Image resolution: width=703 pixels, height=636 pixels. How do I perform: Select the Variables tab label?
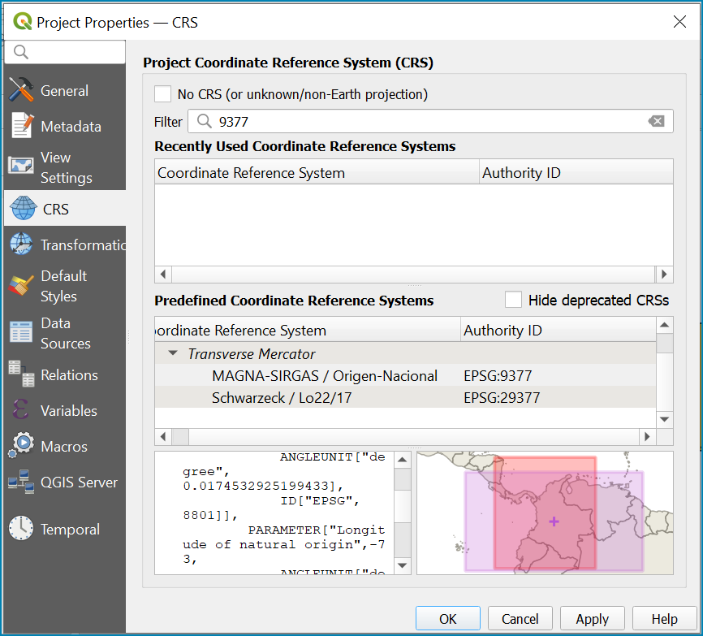tap(69, 411)
